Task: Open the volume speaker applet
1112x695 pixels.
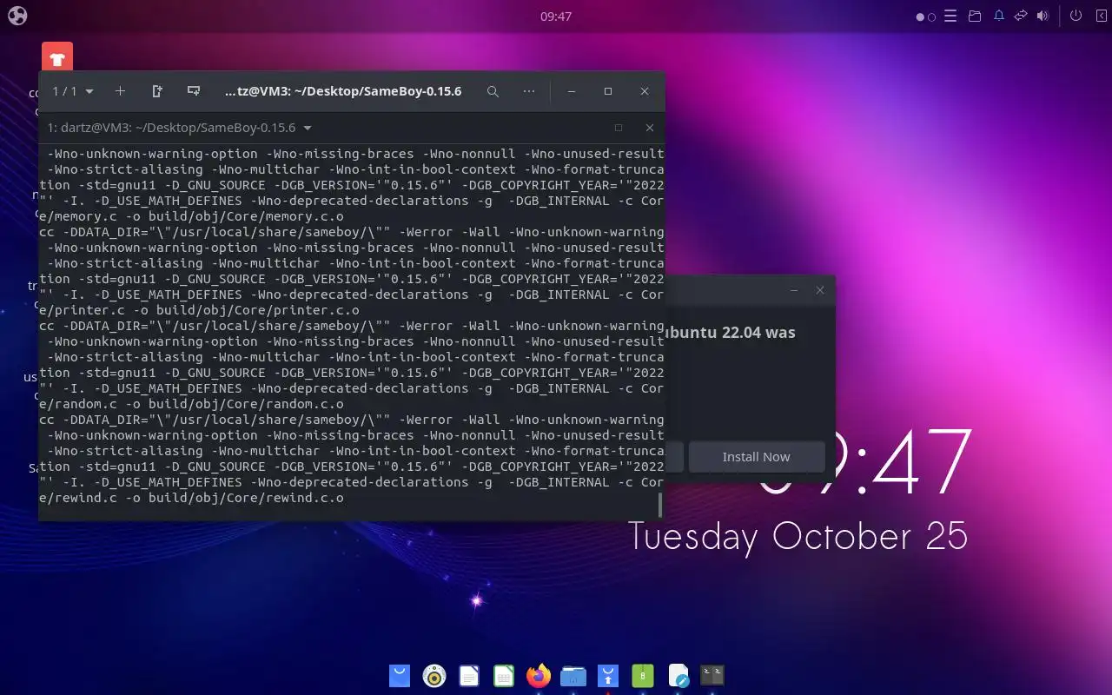Action: (1042, 16)
